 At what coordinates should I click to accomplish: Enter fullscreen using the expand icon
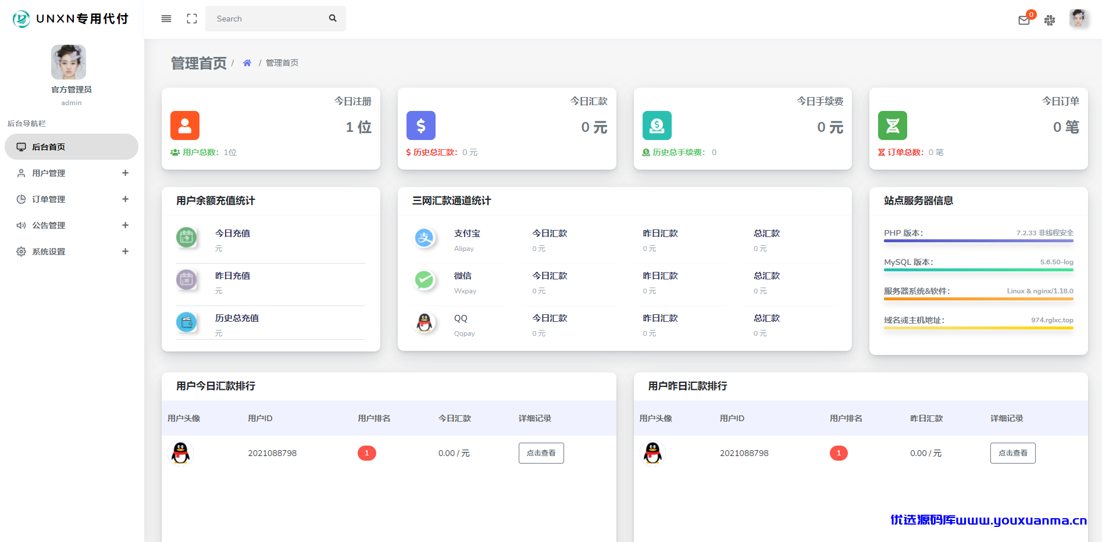pos(192,19)
